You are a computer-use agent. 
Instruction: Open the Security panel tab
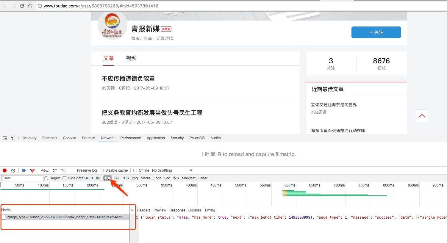click(x=177, y=138)
